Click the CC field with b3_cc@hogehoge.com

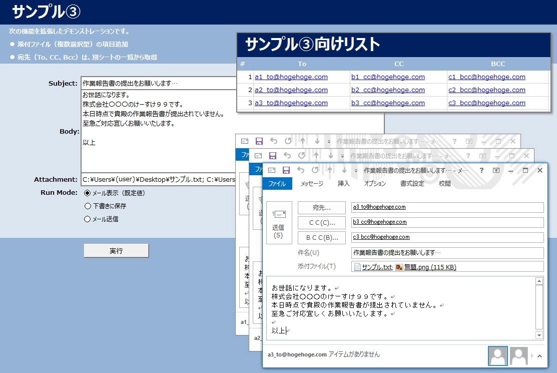(447, 222)
